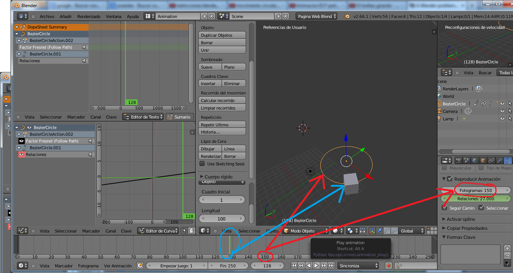Open the Object tab in properties editor
The height and width of the screenshot is (273, 513).
483,160
